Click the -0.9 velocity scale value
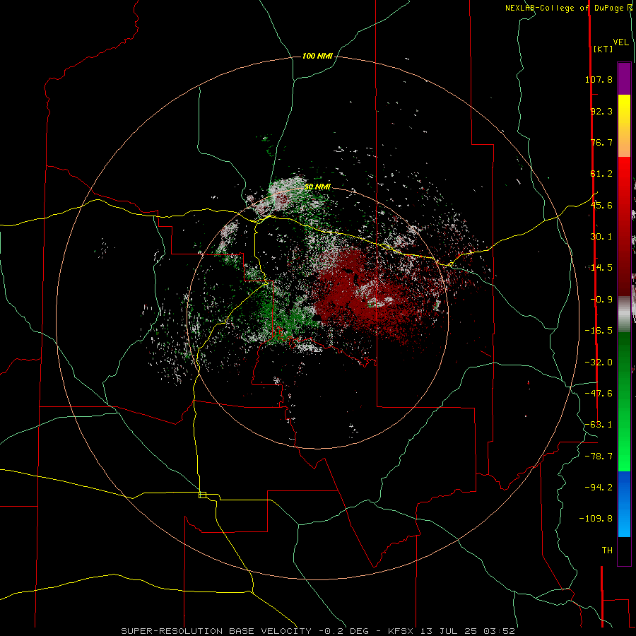This screenshot has height=636, width=636. click(x=601, y=300)
